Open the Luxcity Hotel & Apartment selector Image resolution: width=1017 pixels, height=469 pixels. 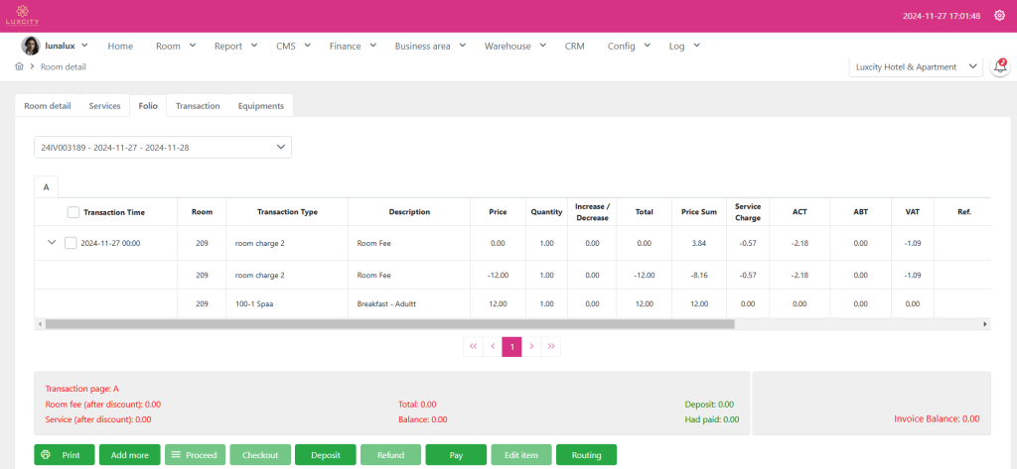[915, 67]
